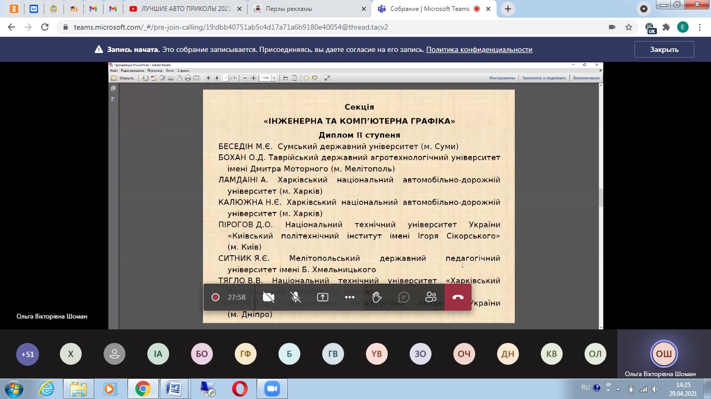Show the participants list
The width and height of the screenshot is (711, 399).
coord(431,297)
